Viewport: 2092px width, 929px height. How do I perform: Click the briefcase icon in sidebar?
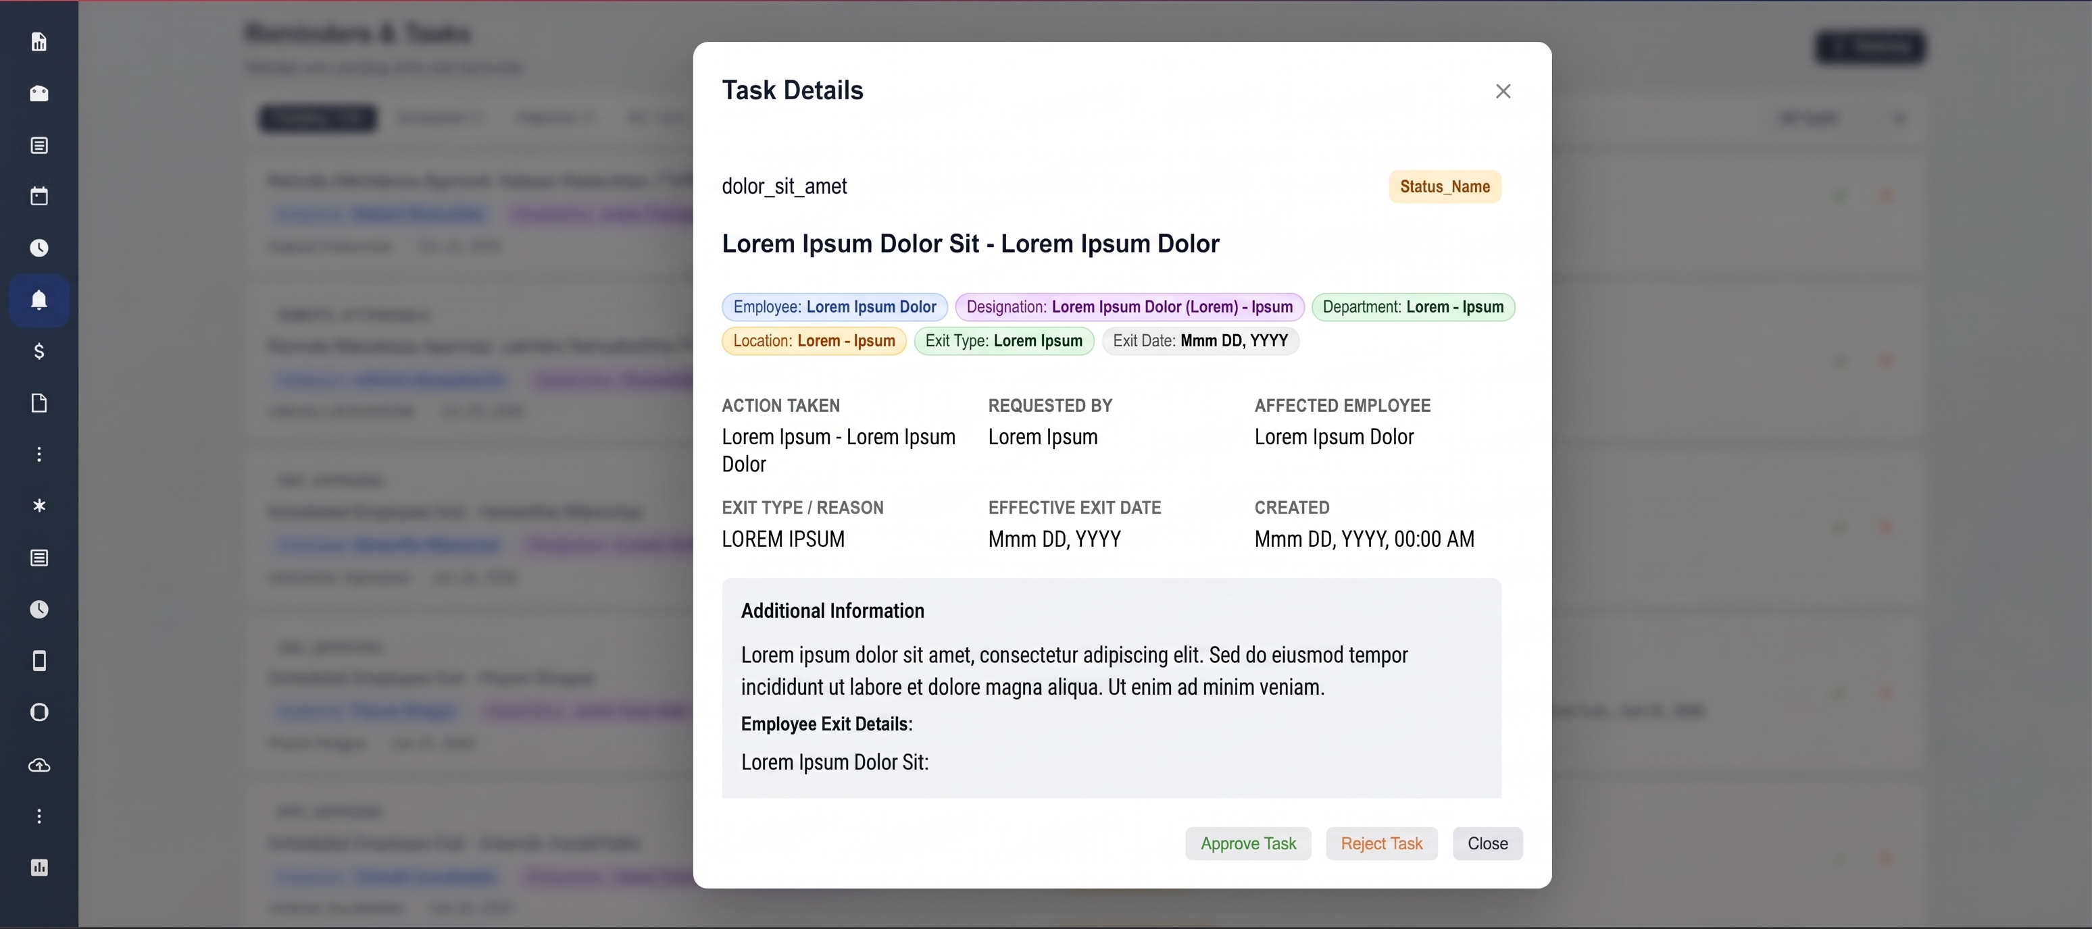39,93
